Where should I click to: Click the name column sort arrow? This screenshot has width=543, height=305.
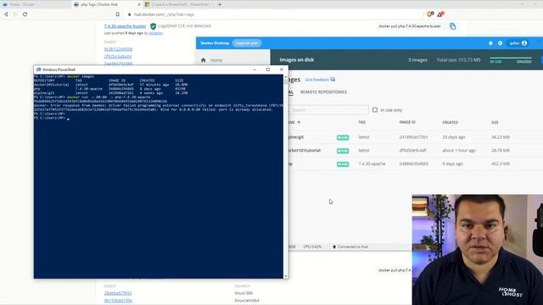pos(299,122)
